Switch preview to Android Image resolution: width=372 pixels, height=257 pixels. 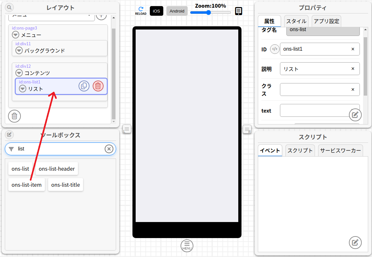pos(177,11)
